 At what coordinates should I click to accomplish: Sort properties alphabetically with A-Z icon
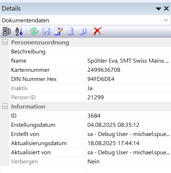pyautogui.click(x=19, y=32)
